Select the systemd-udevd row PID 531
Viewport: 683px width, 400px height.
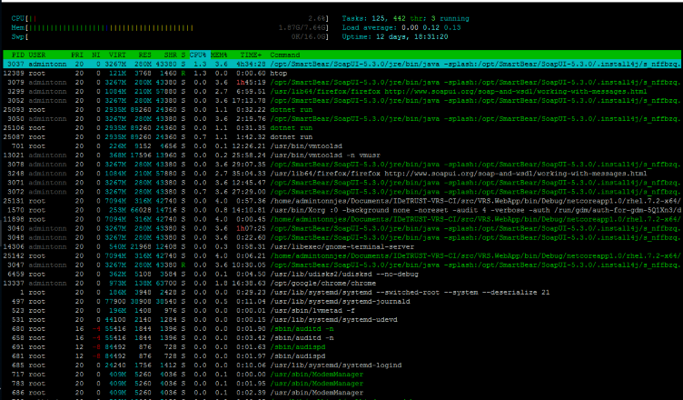341,320
